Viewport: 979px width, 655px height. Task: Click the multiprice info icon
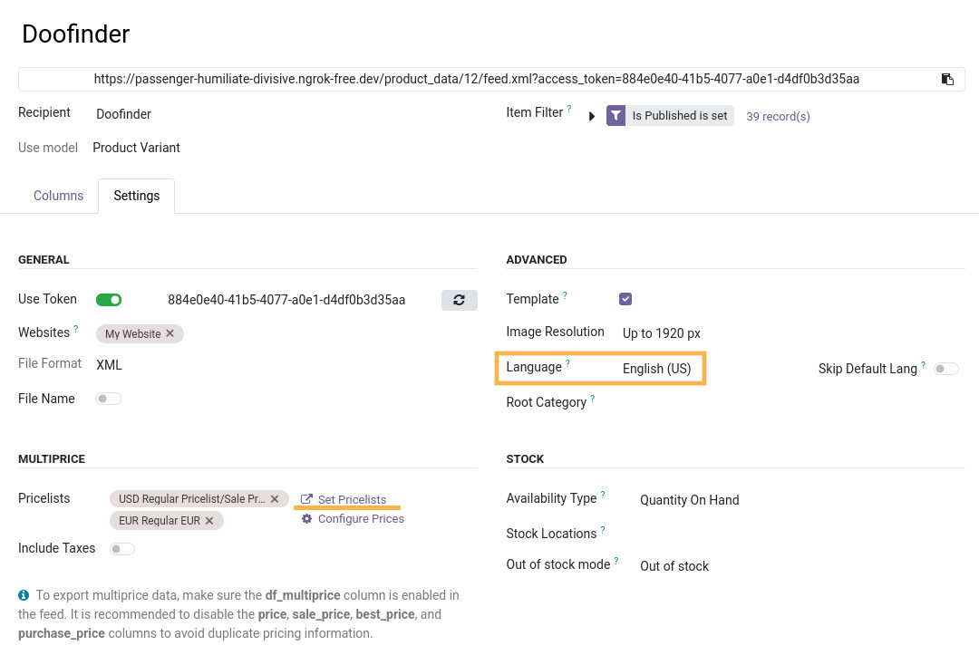[x=24, y=595]
